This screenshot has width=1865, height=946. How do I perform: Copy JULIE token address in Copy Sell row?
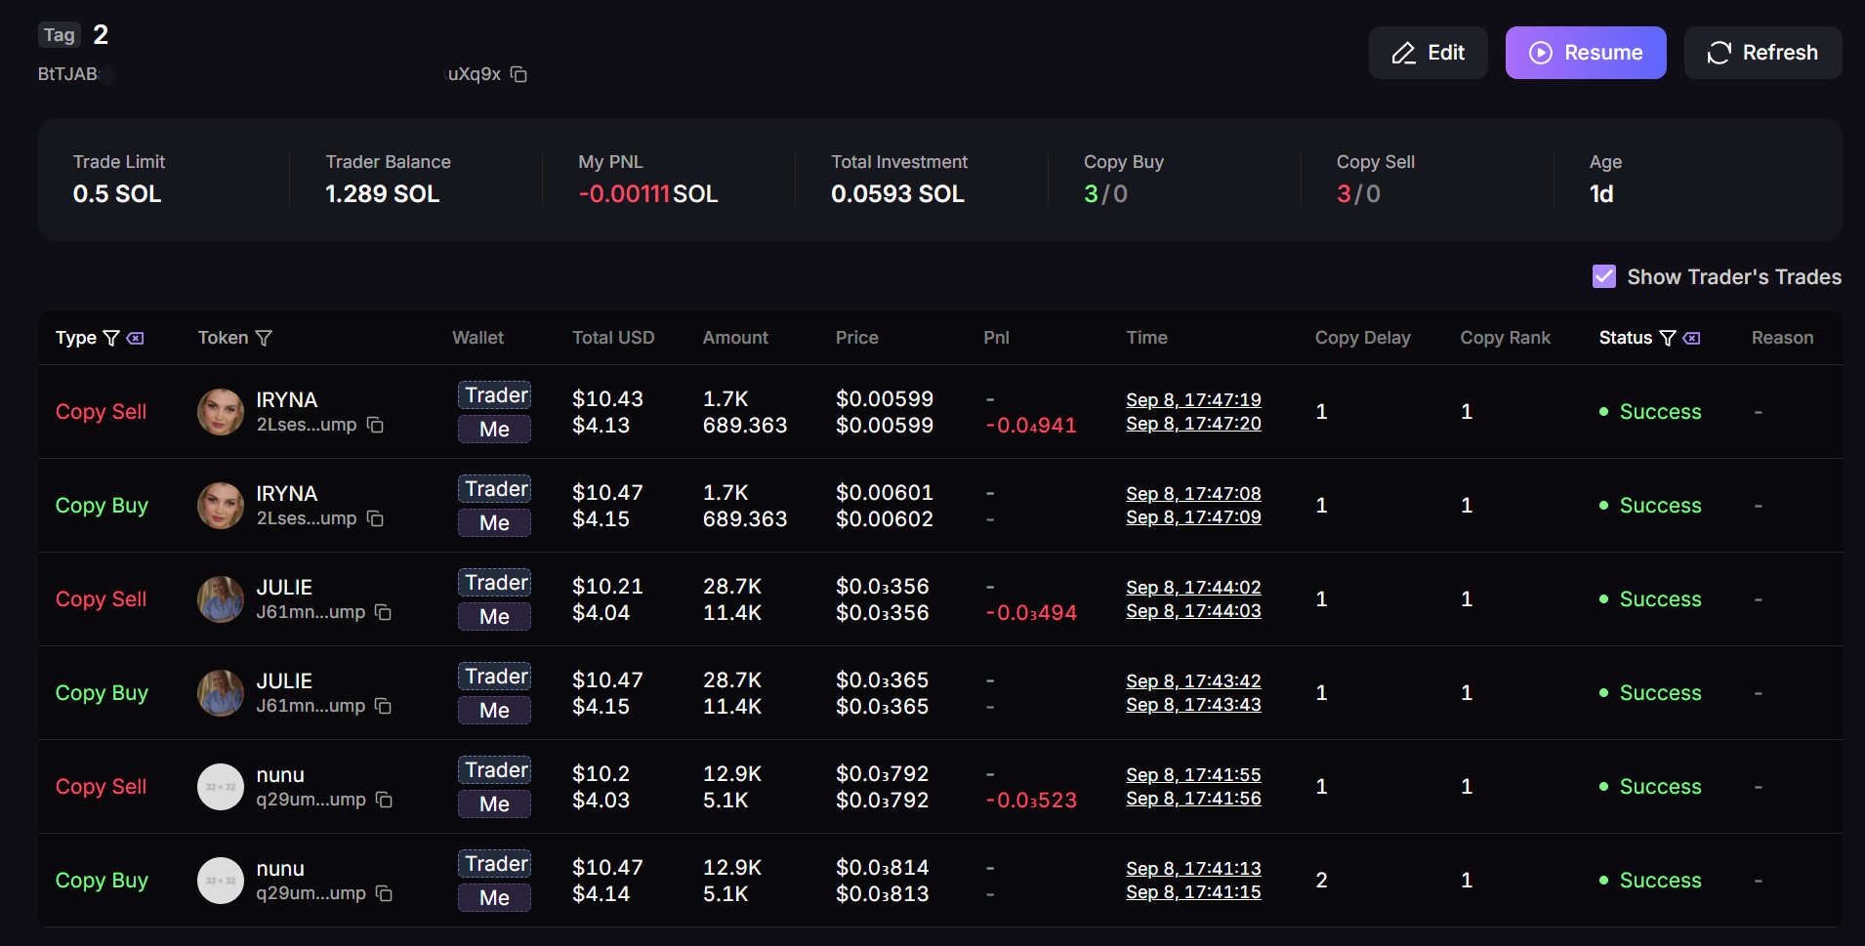pyautogui.click(x=383, y=612)
